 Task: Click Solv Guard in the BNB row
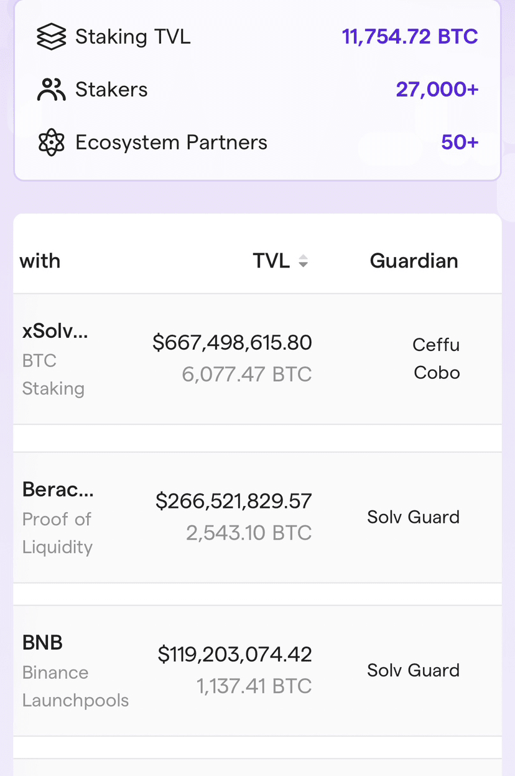tap(414, 670)
